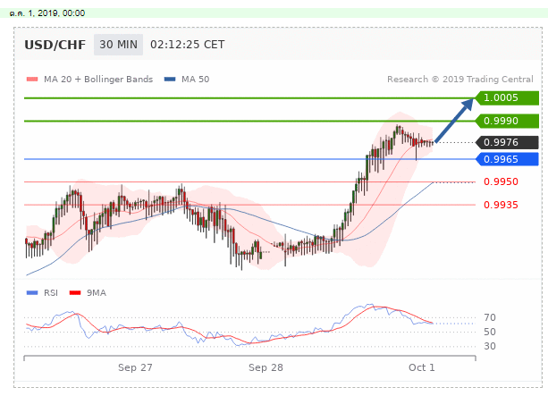Click the RSI 70 level label
The width and height of the screenshot is (548, 396).
click(x=490, y=317)
